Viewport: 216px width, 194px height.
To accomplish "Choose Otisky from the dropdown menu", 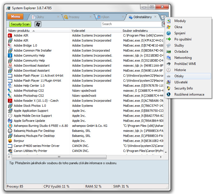I will pos(188,76).
